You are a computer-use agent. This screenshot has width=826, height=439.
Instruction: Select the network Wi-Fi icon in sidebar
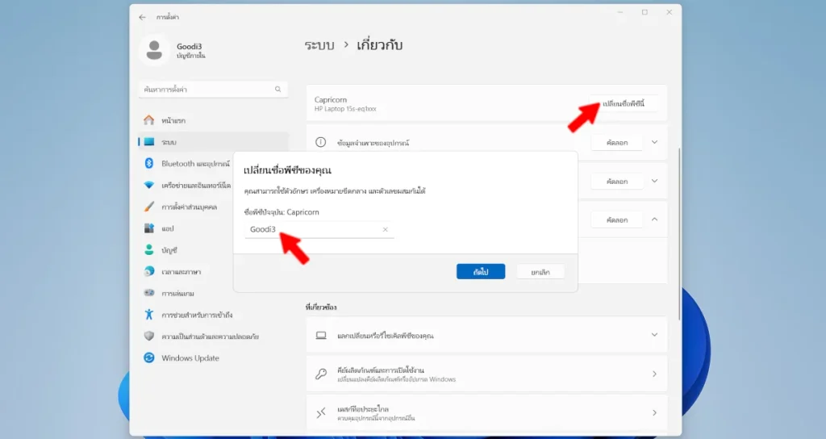(x=148, y=185)
